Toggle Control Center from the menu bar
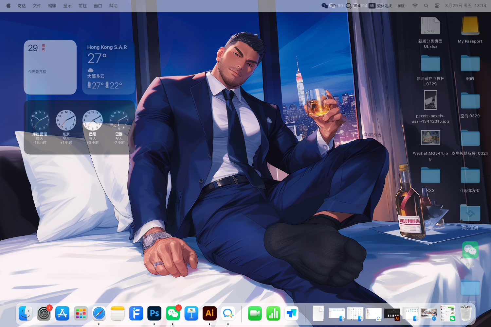491x327 pixels. (x=437, y=6)
